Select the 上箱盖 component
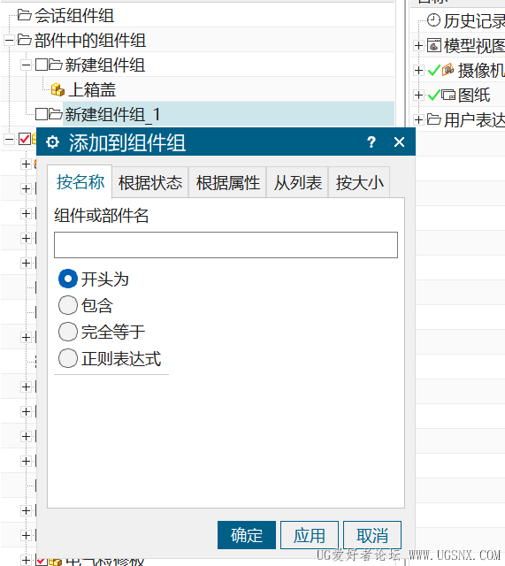 coord(92,89)
